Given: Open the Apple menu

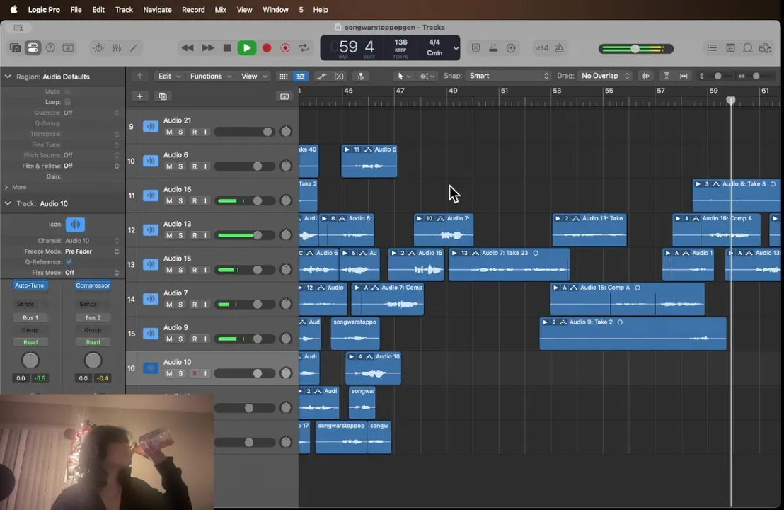Looking at the screenshot, I should (x=13, y=9).
